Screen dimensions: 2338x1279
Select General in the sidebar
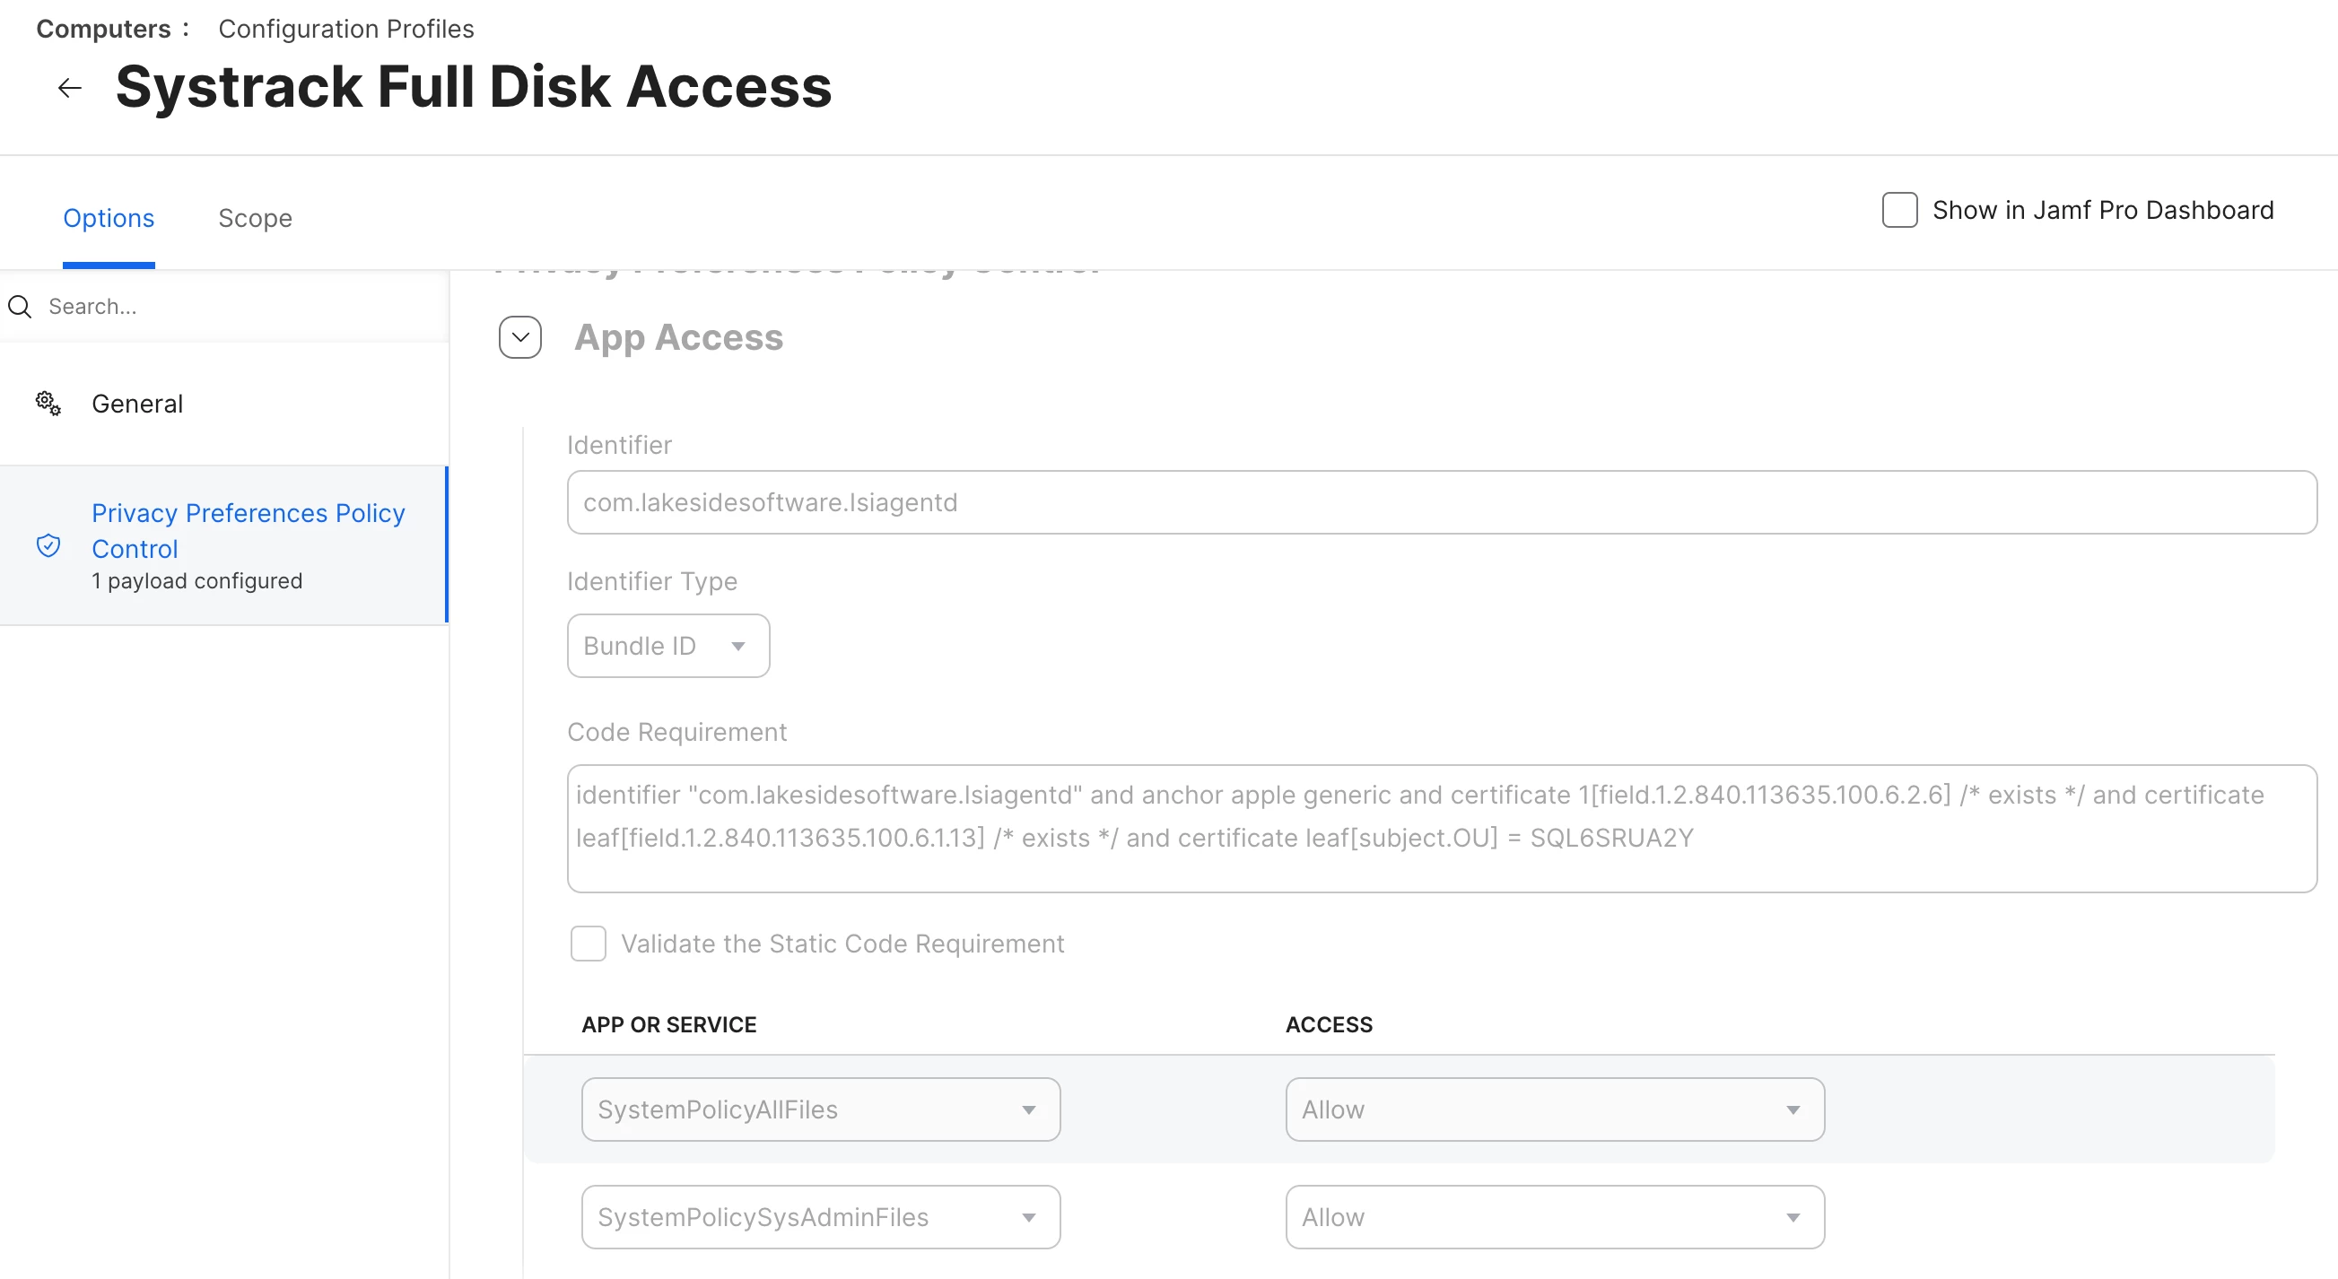[137, 404]
